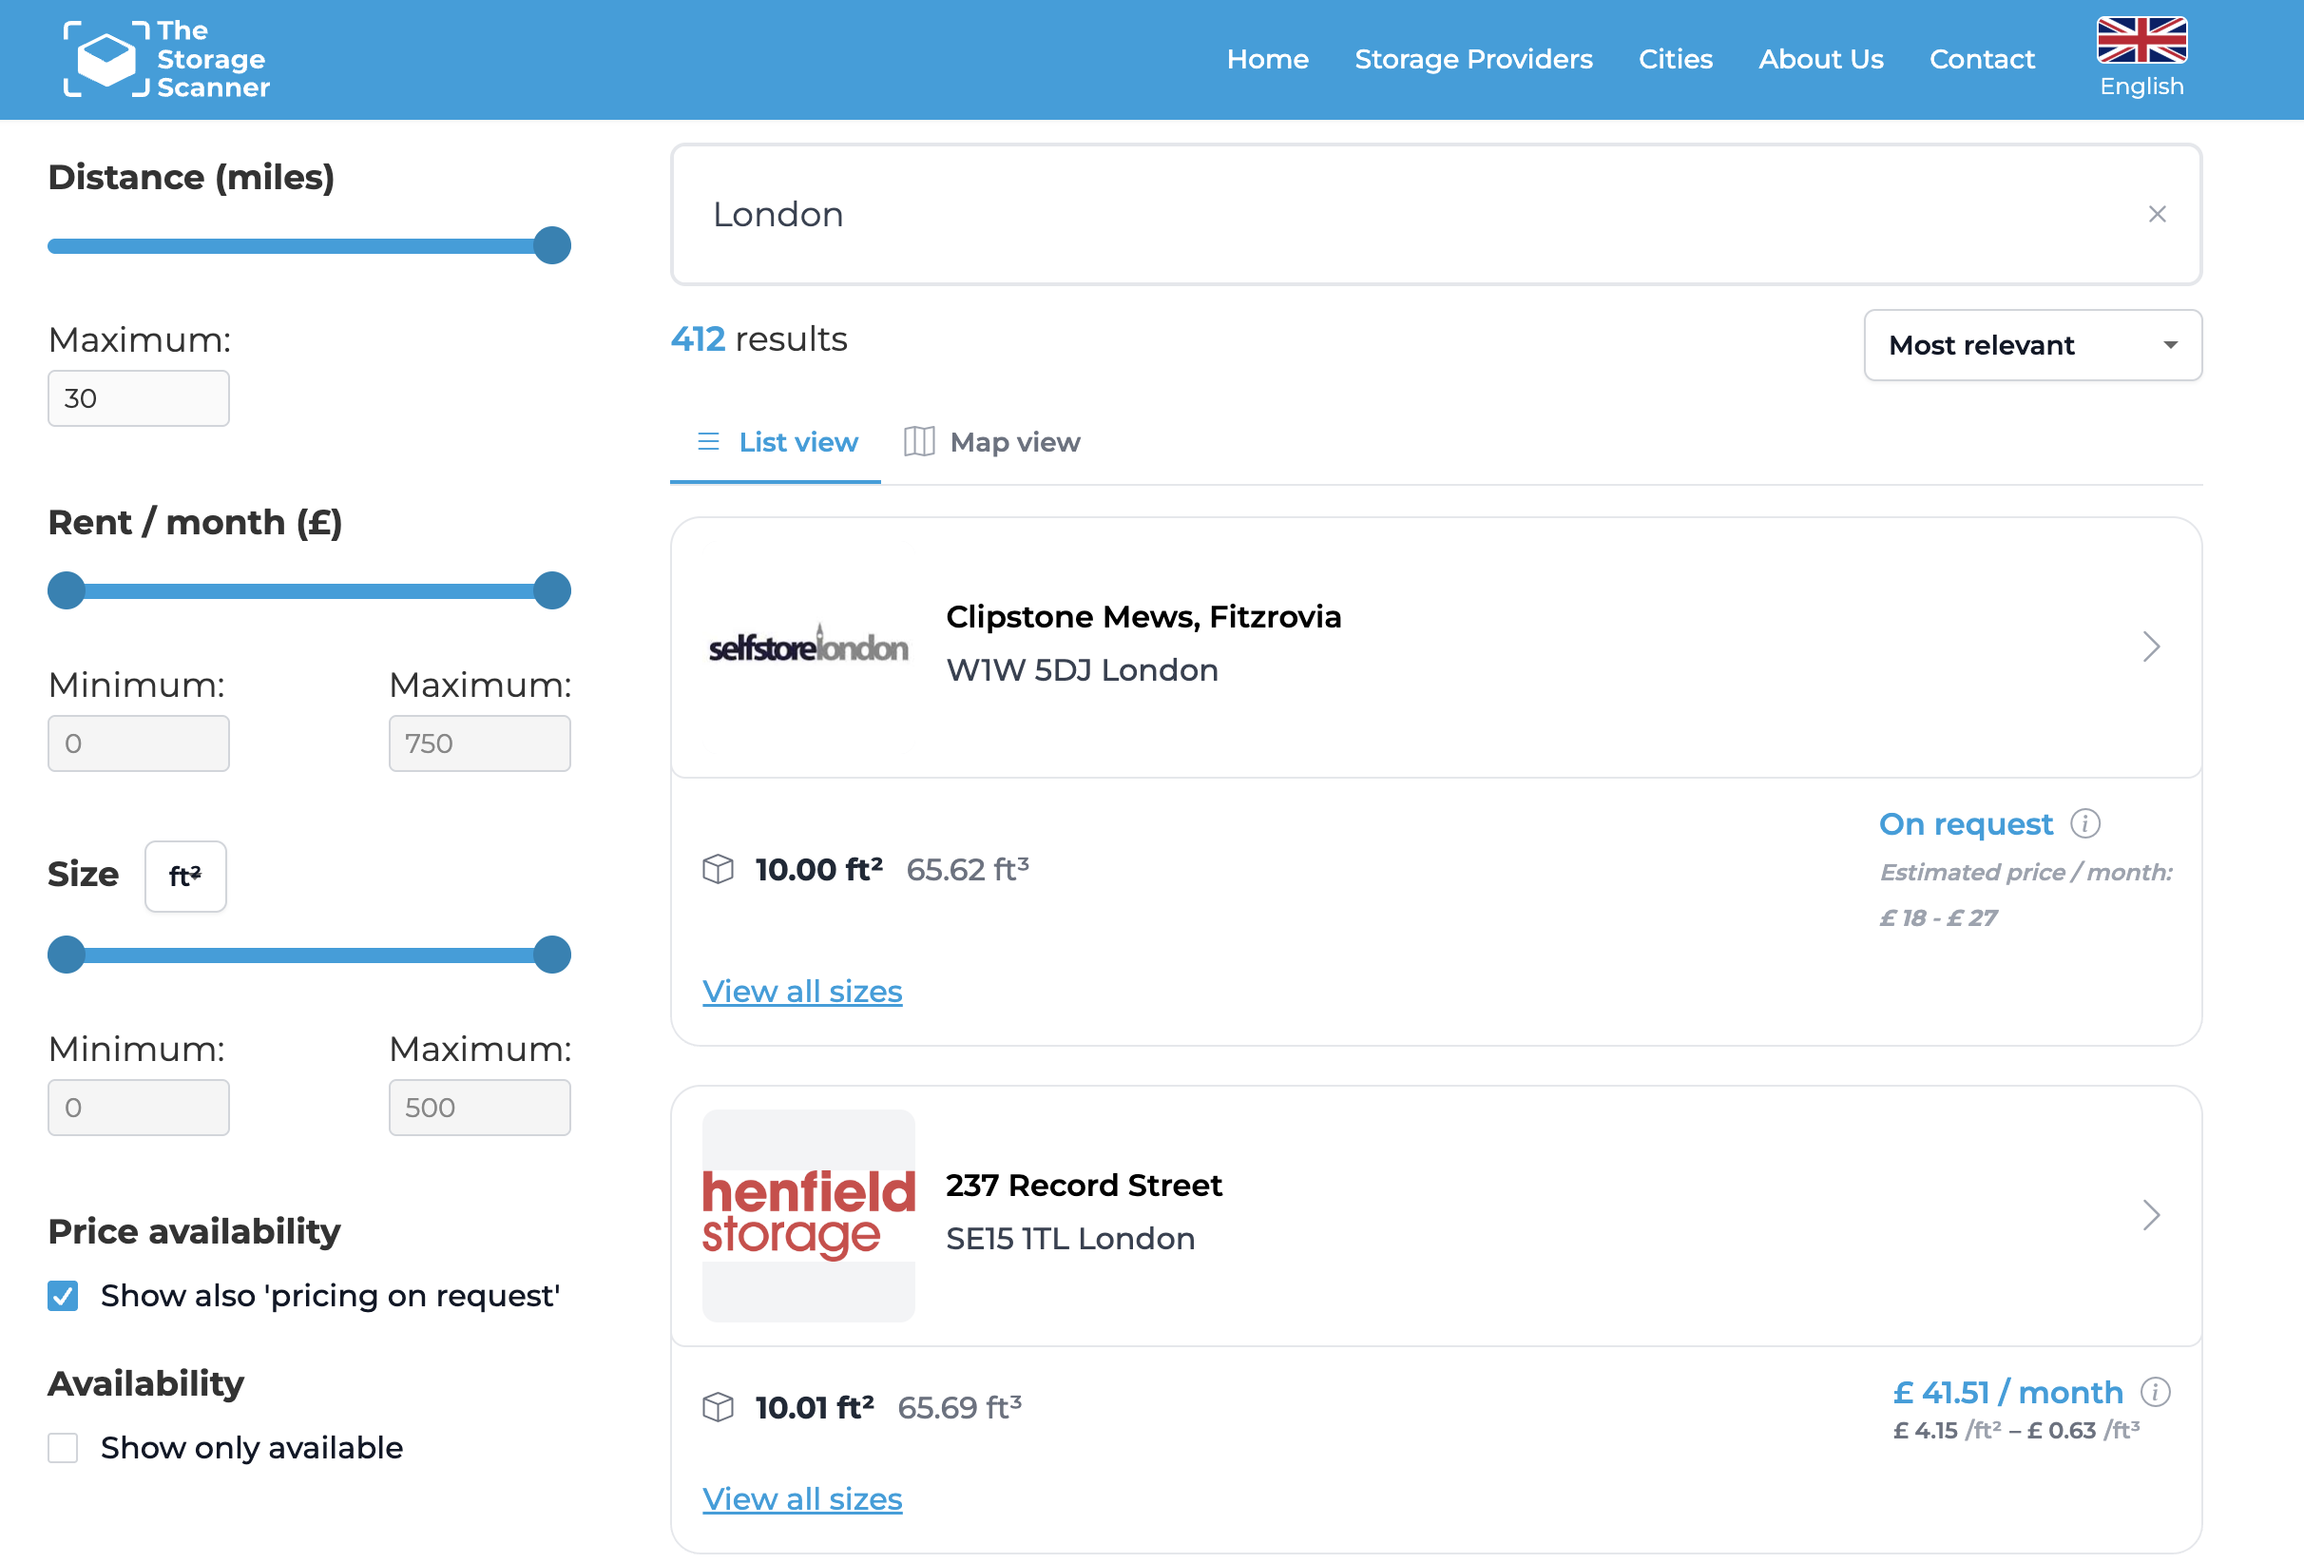Click the UK flag language icon
Viewport: 2304px width, 1563px height.
[x=2141, y=41]
